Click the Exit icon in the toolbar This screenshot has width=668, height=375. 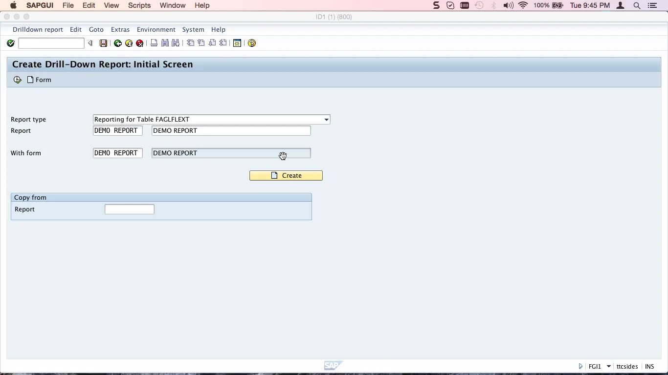128,43
